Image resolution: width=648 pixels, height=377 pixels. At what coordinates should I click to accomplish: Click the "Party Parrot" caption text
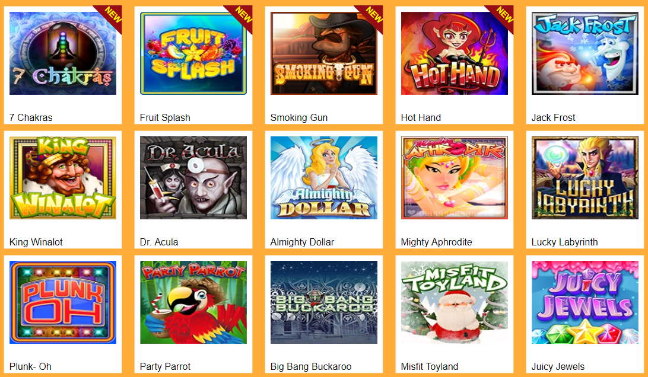coord(166,366)
